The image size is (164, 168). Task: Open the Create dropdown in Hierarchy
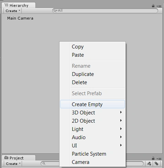13,11
